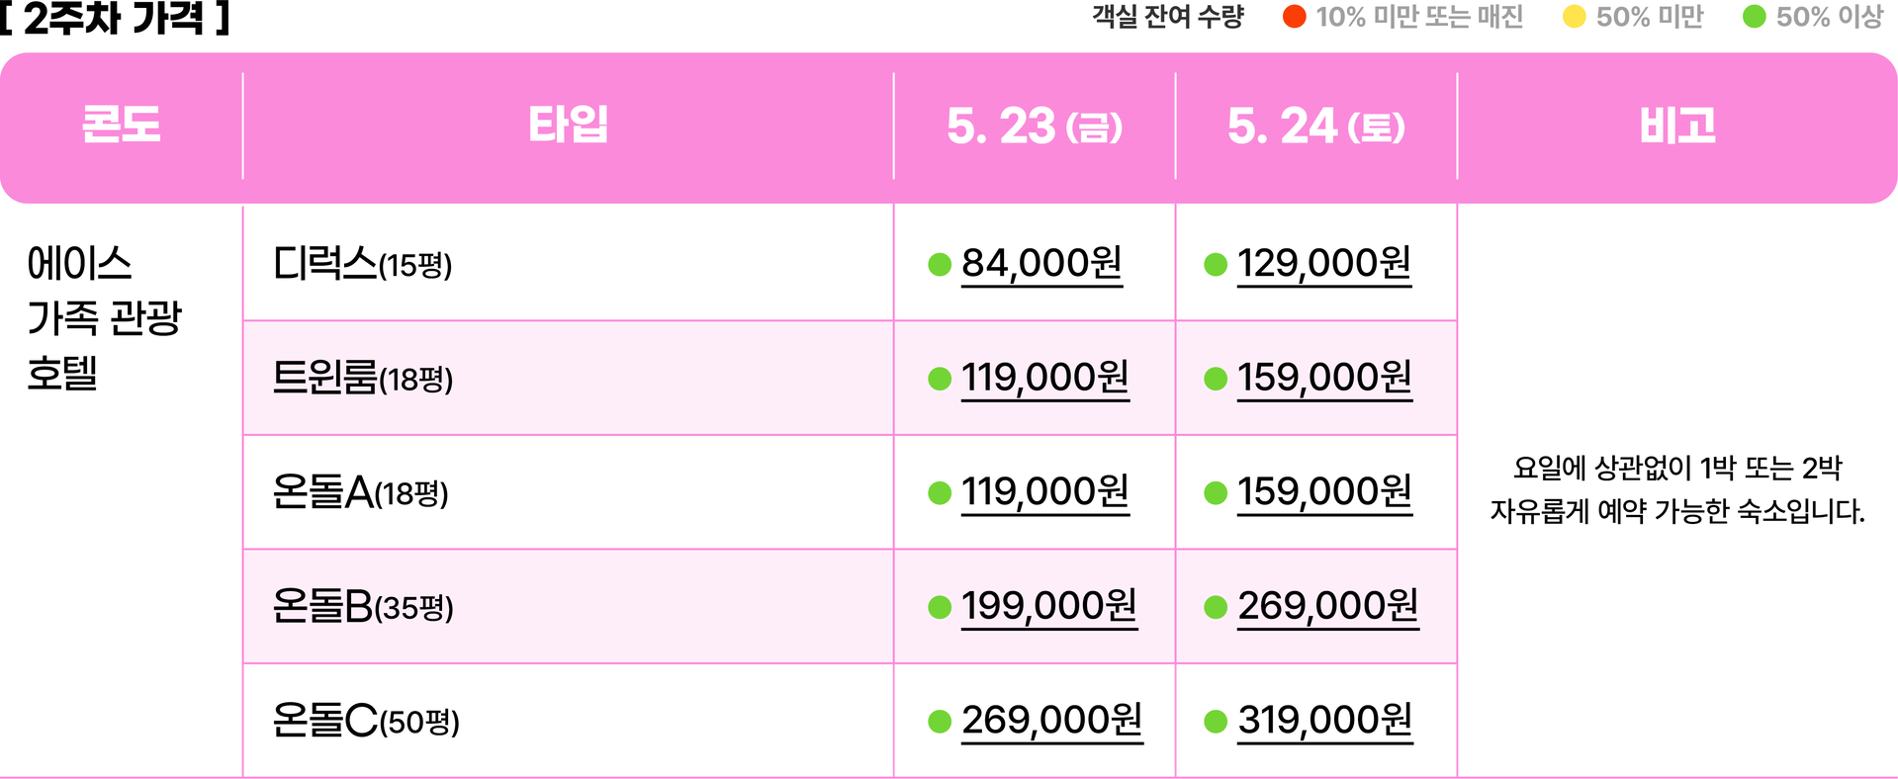Open the 319,000원 온돌C Saturday price
This screenshot has width=1898, height=779.
pyautogui.click(x=1325, y=721)
